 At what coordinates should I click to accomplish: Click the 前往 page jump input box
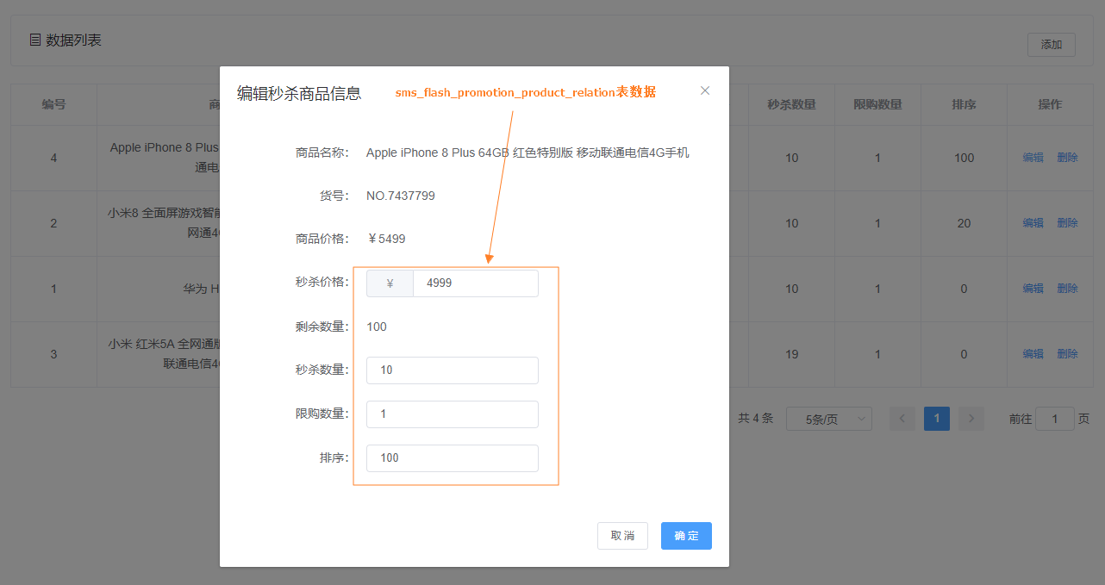(1054, 418)
